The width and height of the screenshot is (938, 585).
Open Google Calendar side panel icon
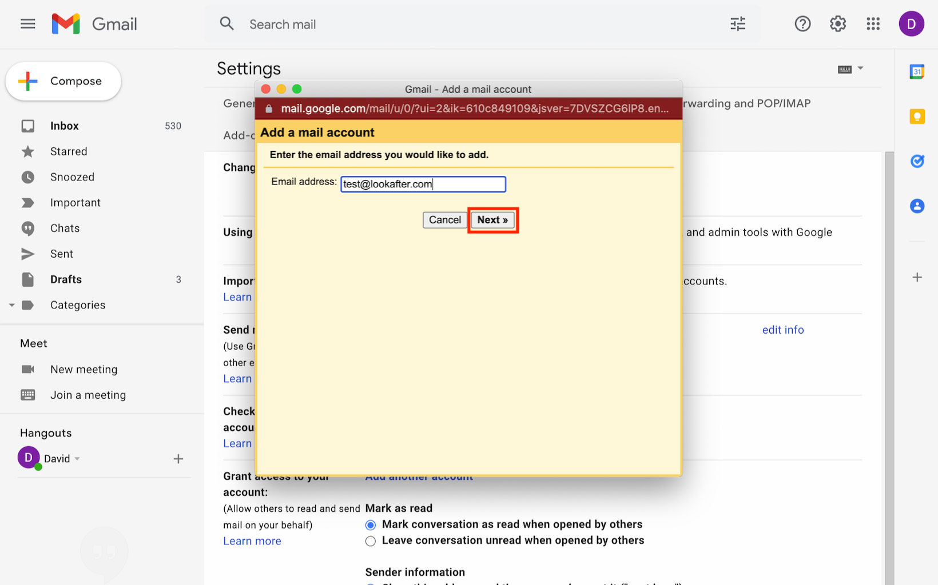tap(917, 72)
